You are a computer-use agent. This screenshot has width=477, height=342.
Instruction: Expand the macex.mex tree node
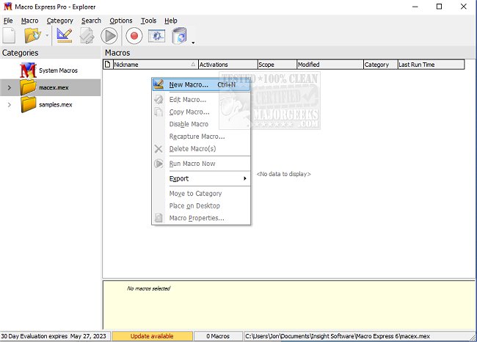coord(9,87)
